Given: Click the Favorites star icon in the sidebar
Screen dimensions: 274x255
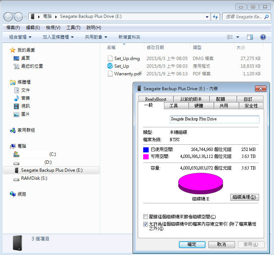Looking at the screenshot, I should coord(13,50).
